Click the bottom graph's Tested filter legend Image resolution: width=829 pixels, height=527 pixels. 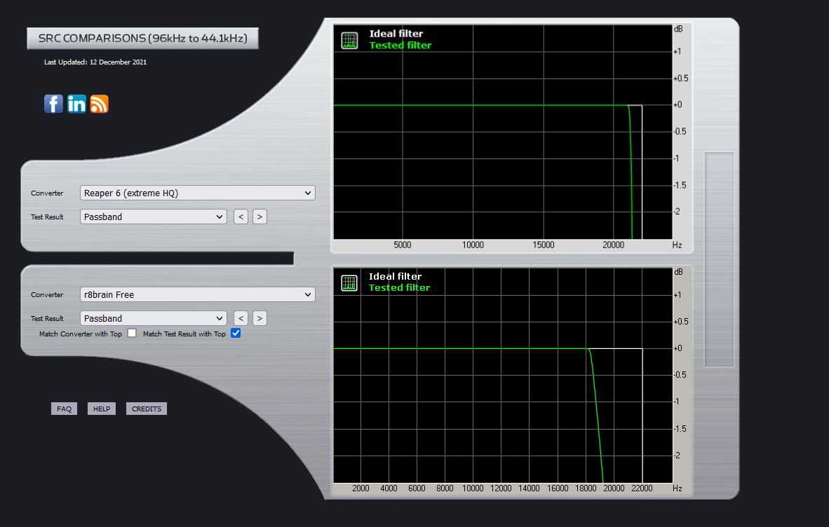coord(399,288)
